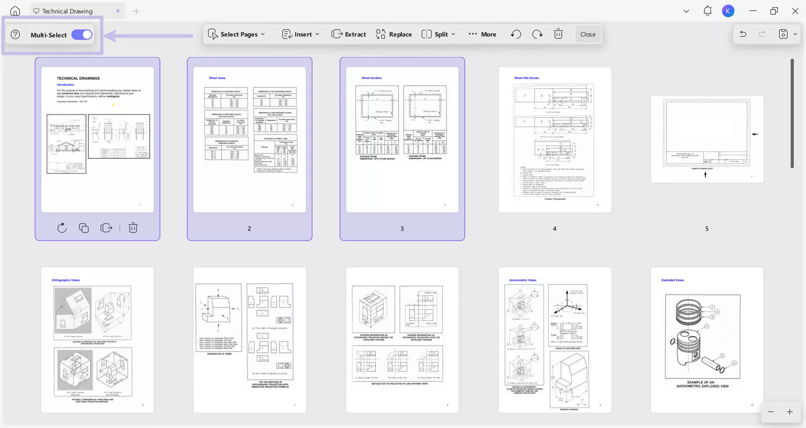Duplicate page 1 using its copy icon
Screen dimensions: 806x428
pos(84,228)
